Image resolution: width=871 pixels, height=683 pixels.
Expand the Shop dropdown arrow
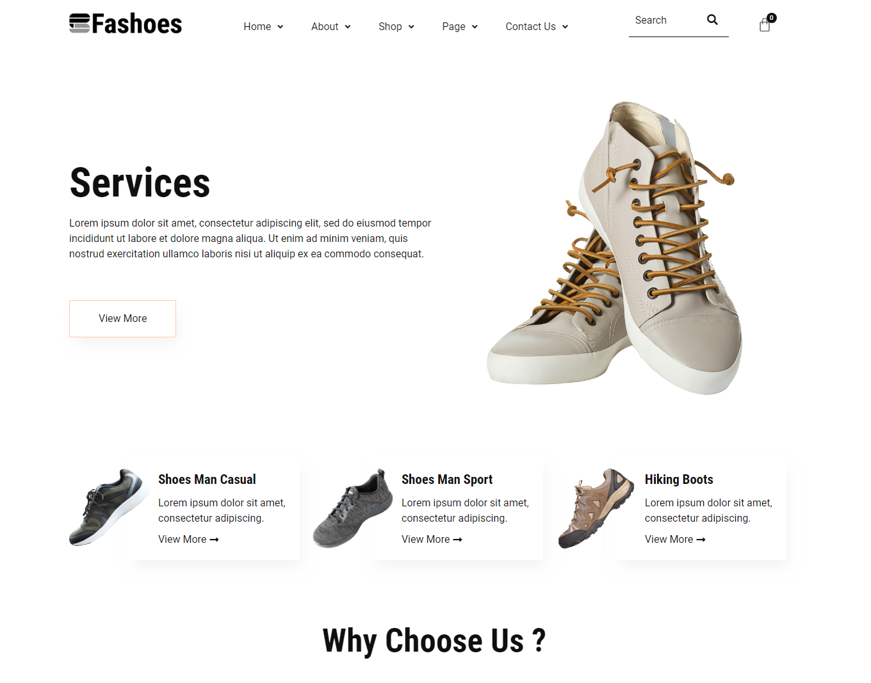[x=411, y=27]
